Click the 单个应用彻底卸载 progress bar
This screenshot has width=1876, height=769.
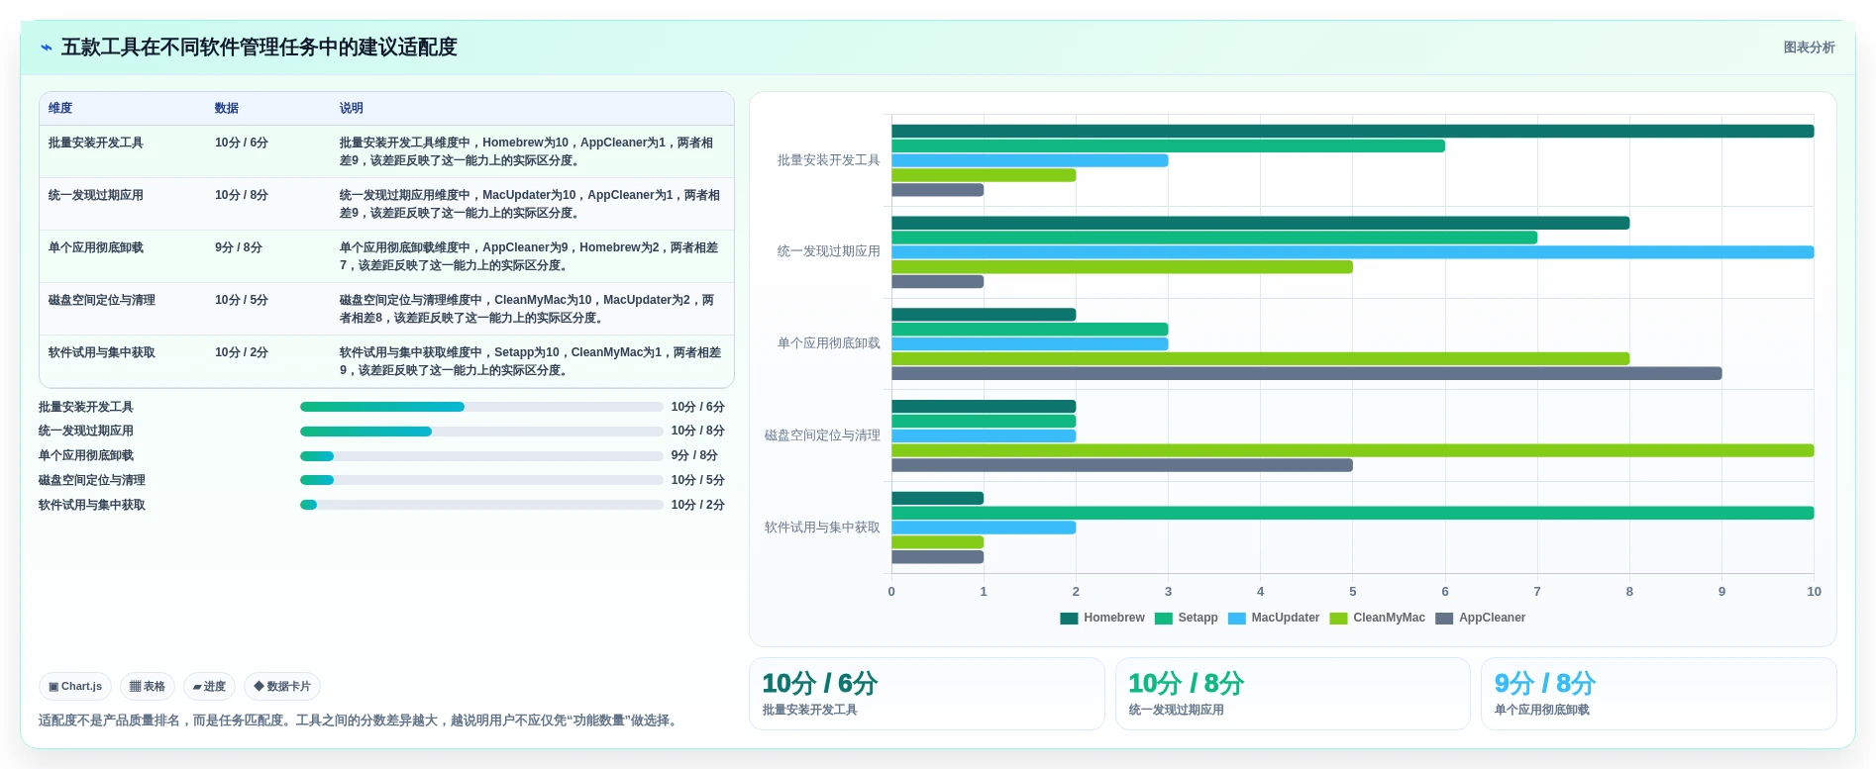(481, 456)
